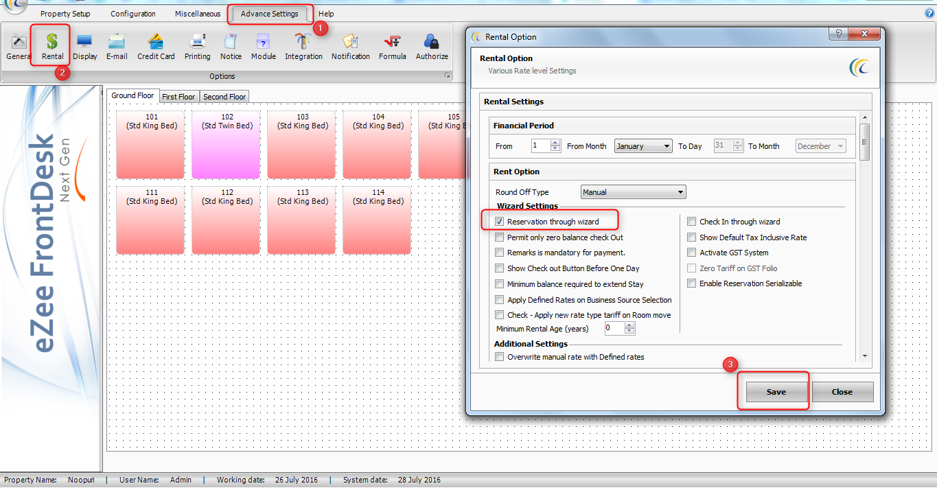937x488 pixels.
Task: Click the rental settings scrollbar down arrow
Action: 865,356
